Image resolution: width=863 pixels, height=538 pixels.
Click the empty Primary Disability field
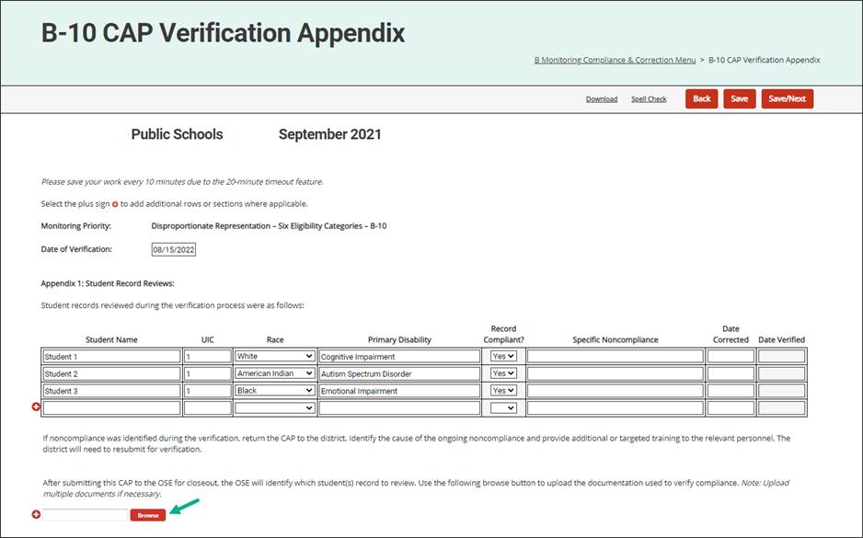(x=399, y=407)
